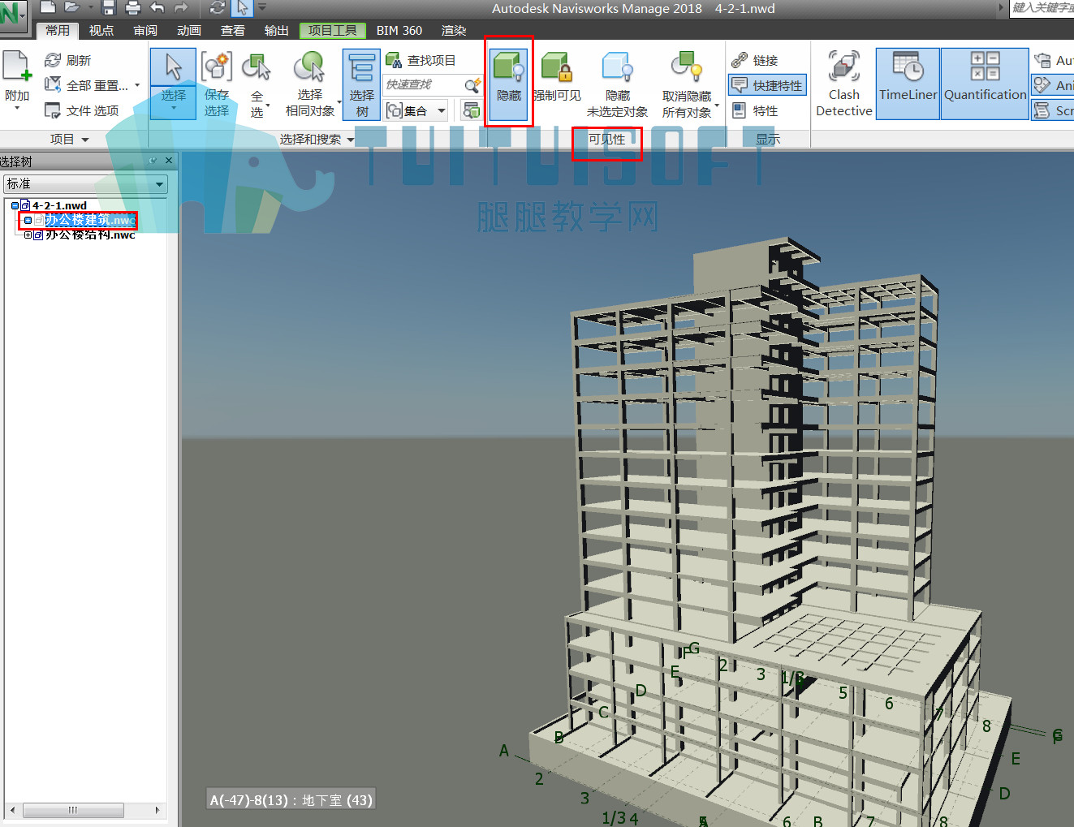This screenshot has width=1074, height=827.
Task: Open the BIM 360 tab
Action: [x=399, y=31]
